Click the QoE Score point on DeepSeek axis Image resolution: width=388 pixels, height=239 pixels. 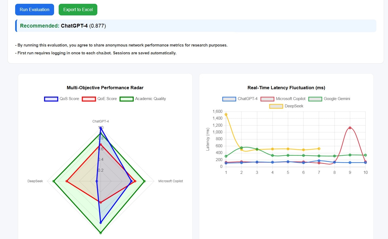[x=67, y=181]
